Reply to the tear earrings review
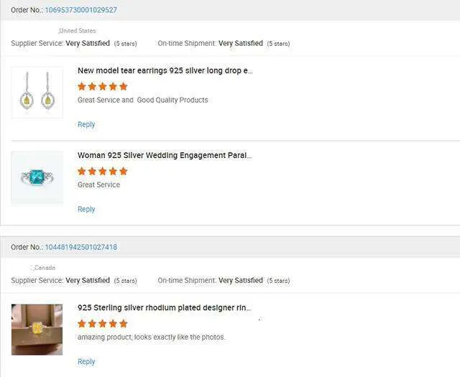Screen dimensions: 460x377 pos(86,124)
